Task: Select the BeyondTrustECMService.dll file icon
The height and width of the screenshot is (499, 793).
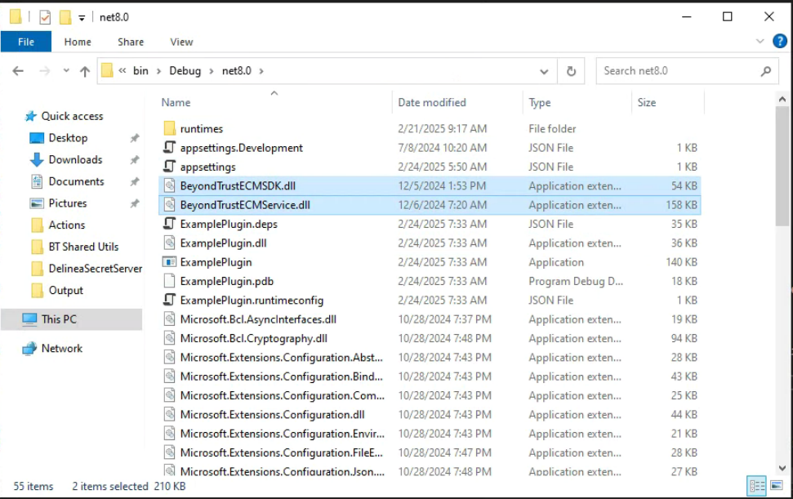Action: click(x=169, y=205)
